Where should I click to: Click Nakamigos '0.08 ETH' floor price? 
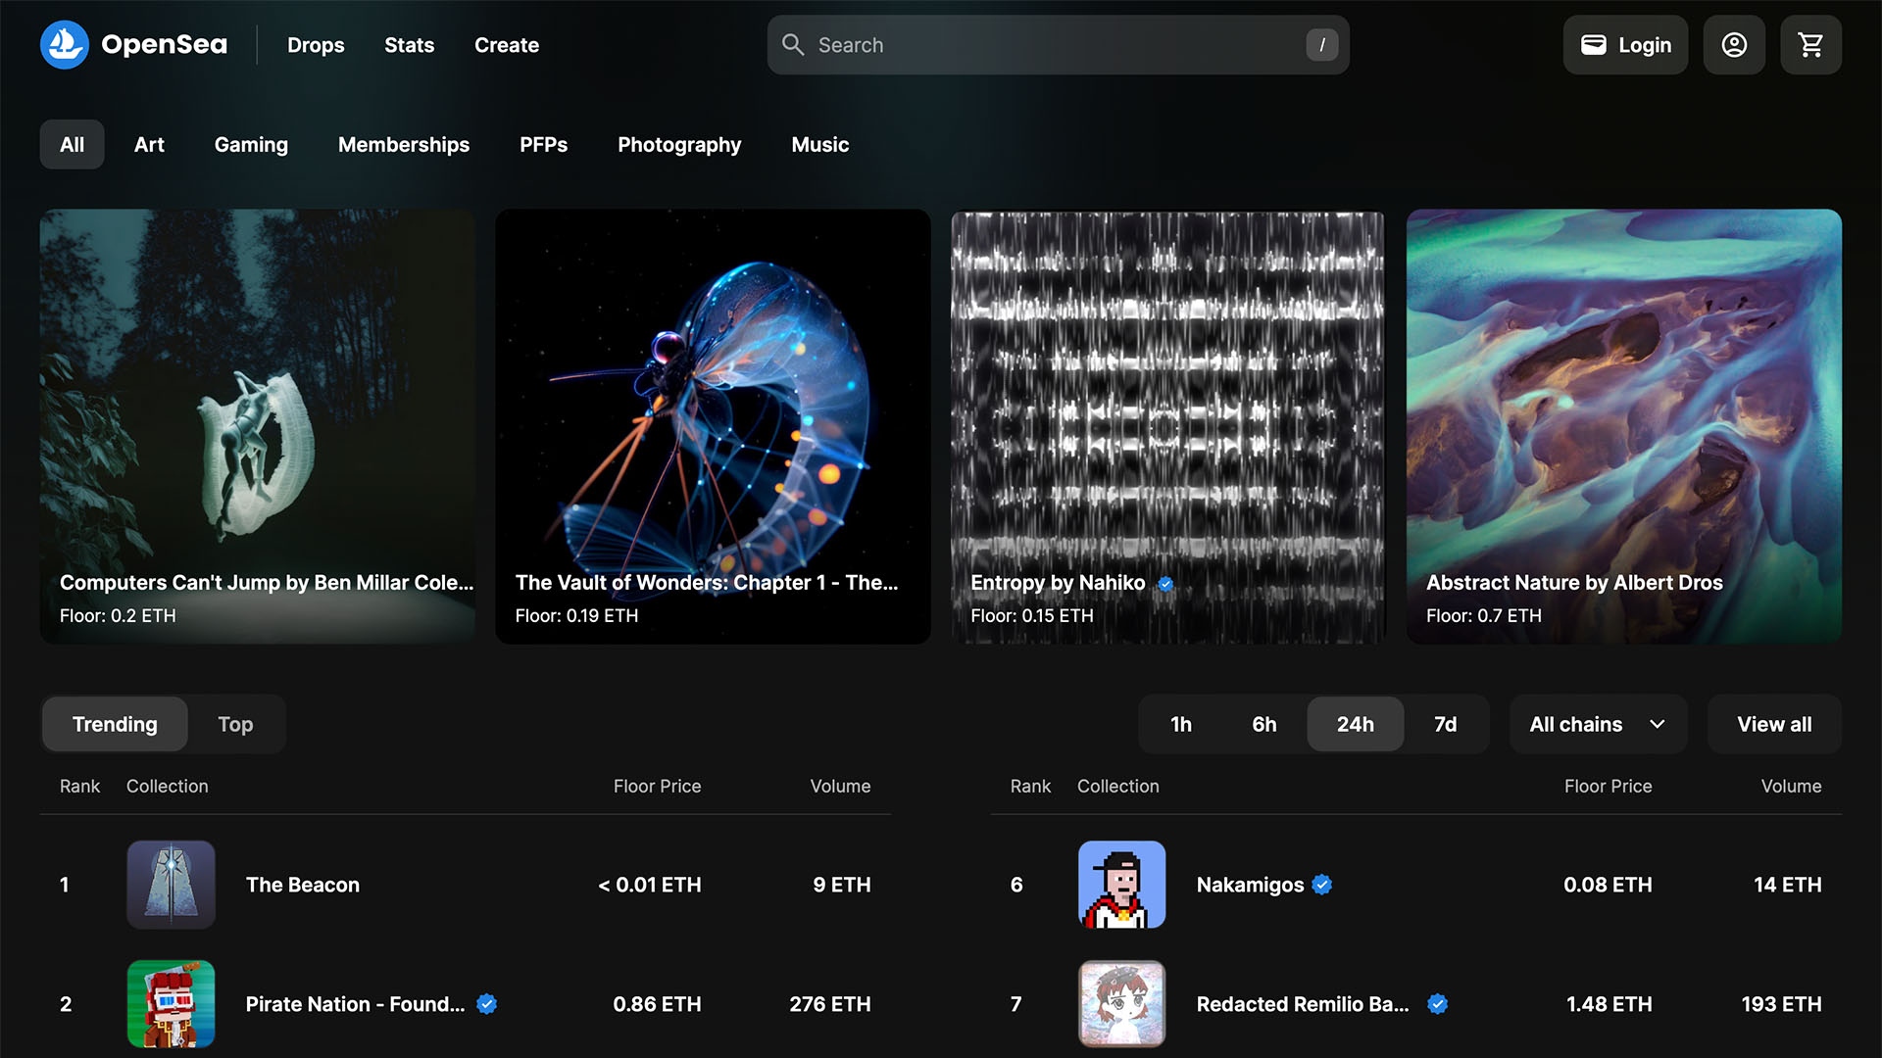[x=1608, y=885]
